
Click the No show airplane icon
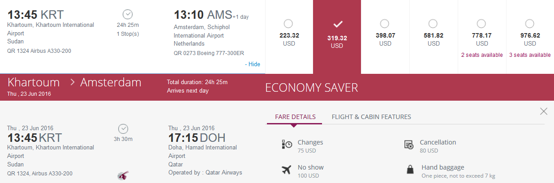click(287, 170)
